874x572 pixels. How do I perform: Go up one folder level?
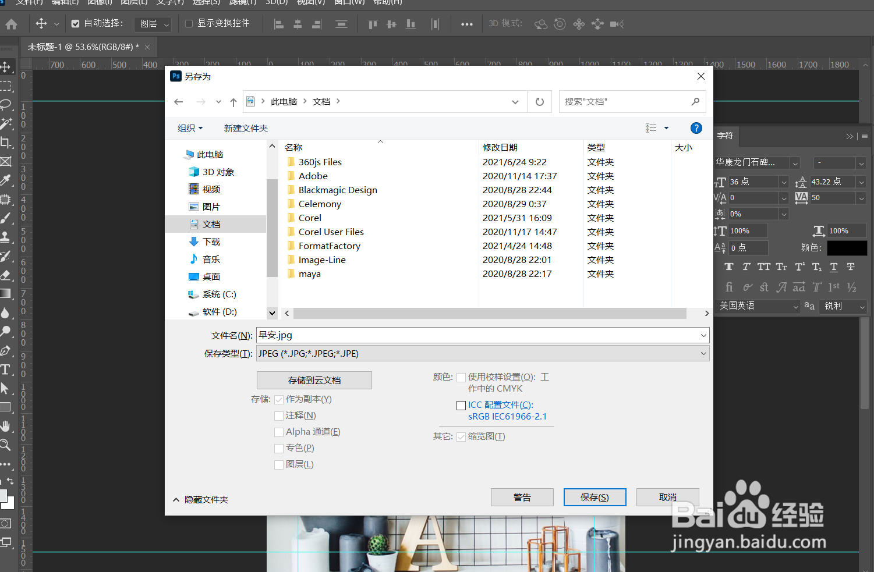[233, 102]
